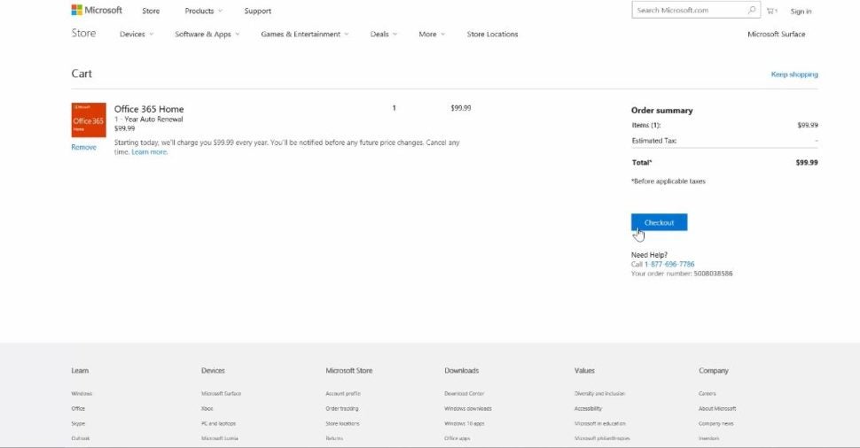Click the Office 365 Home product thumbnail
Image resolution: width=860 pixels, height=448 pixels.
pos(89,120)
